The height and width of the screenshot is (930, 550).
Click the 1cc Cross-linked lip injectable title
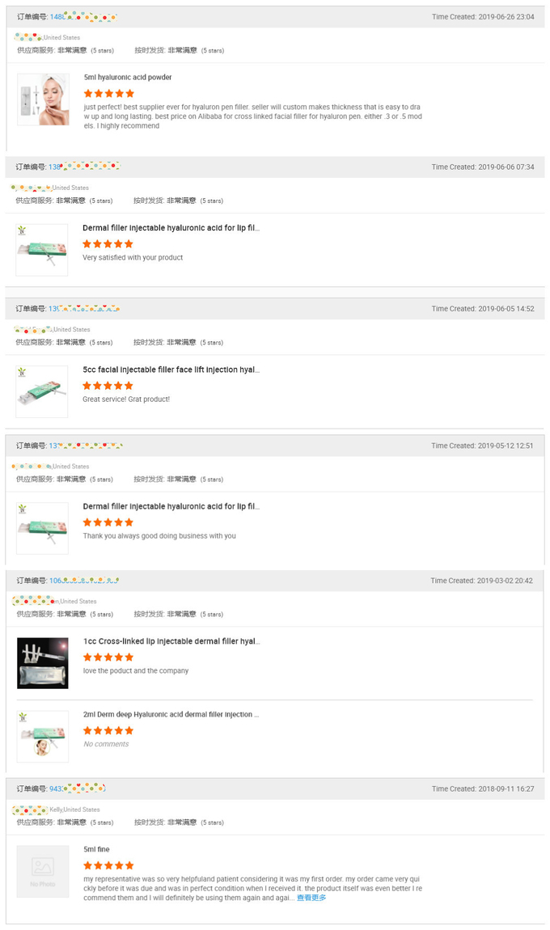coord(171,641)
